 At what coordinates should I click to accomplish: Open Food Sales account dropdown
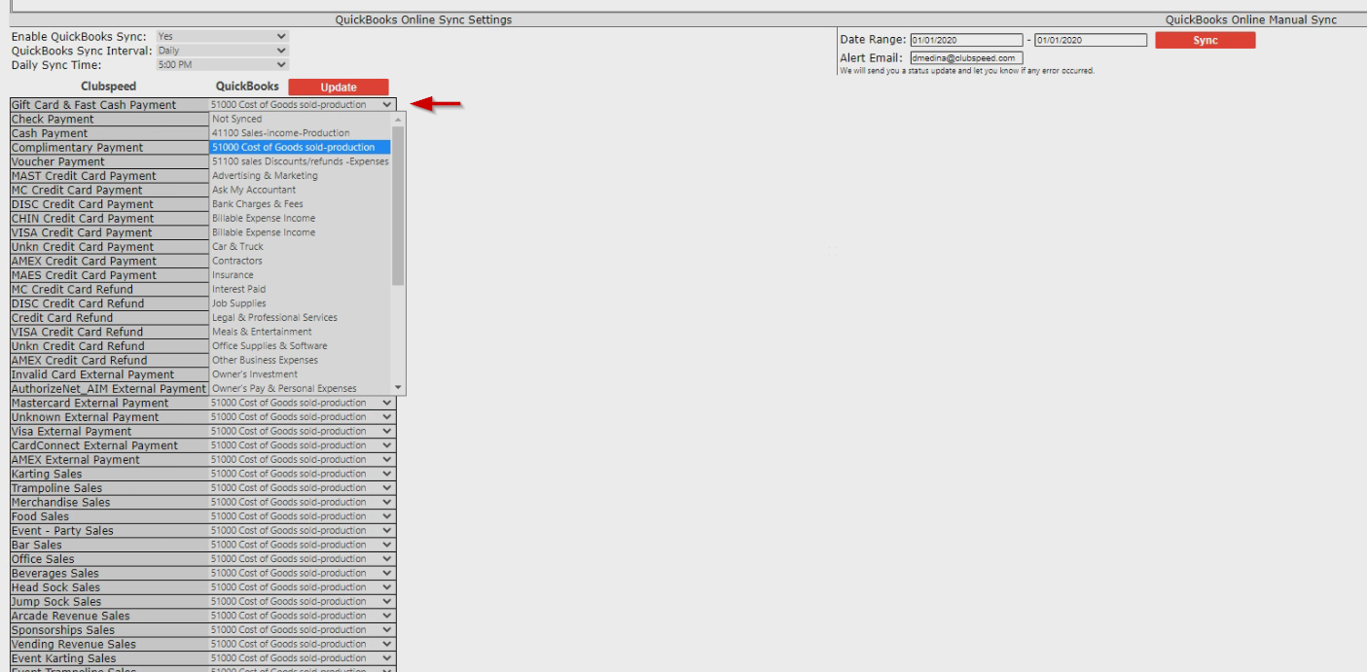coord(303,516)
